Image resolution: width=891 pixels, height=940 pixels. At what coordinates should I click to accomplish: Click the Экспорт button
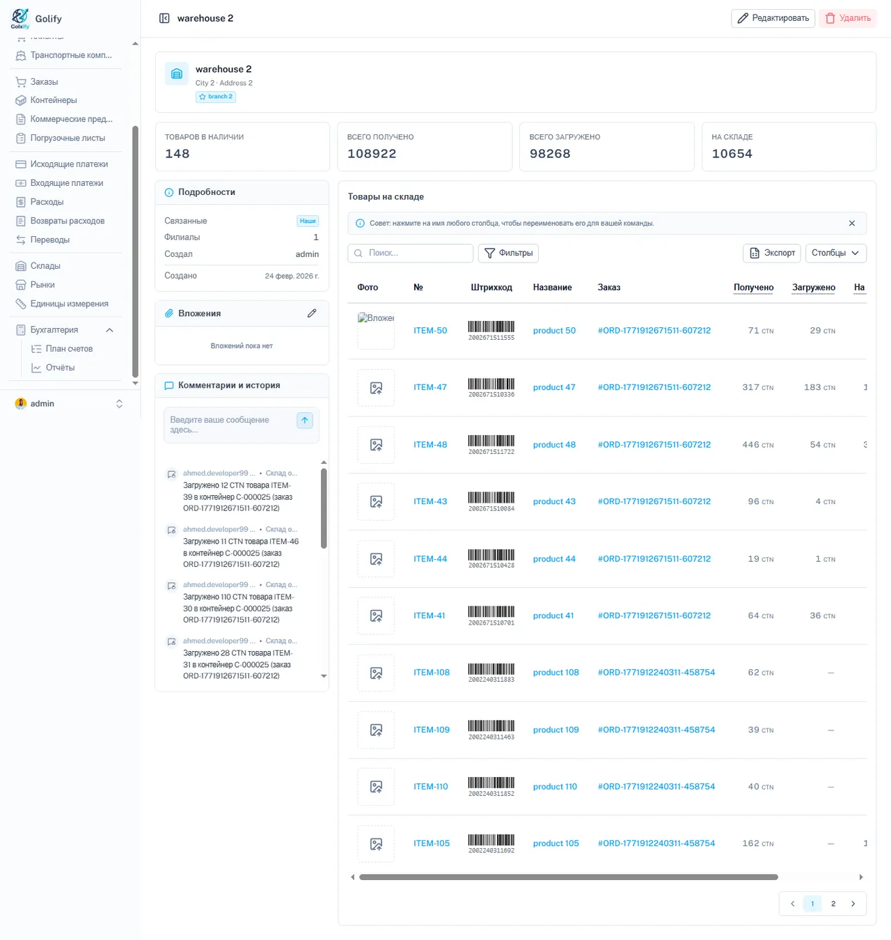pos(772,253)
